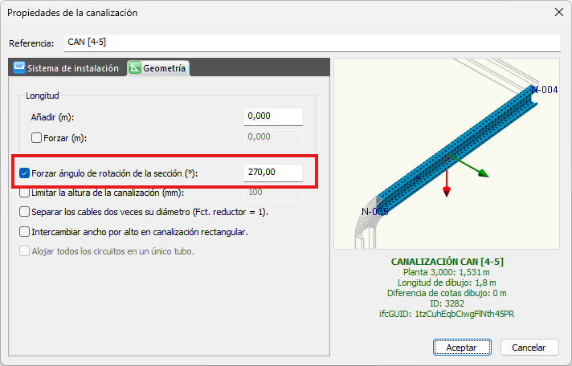
Task: Click the Añadir (m) length field
Action: click(273, 116)
